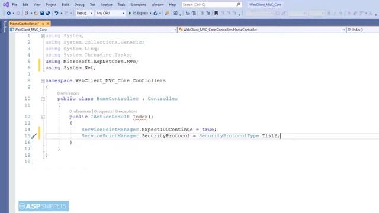Click the Refresh browser icon
The height and width of the screenshot is (213, 379).
[x=155, y=13]
